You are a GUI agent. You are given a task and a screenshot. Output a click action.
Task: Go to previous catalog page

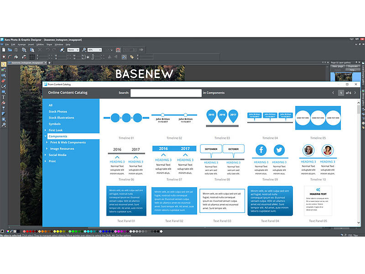pos(333,93)
